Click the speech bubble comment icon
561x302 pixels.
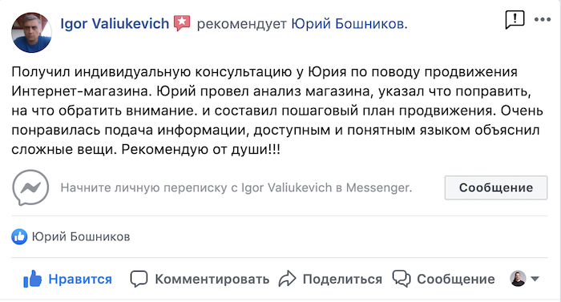pos(139,279)
